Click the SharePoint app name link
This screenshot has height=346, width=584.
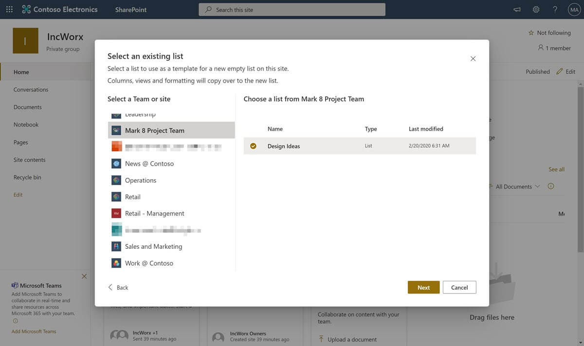(131, 9)
